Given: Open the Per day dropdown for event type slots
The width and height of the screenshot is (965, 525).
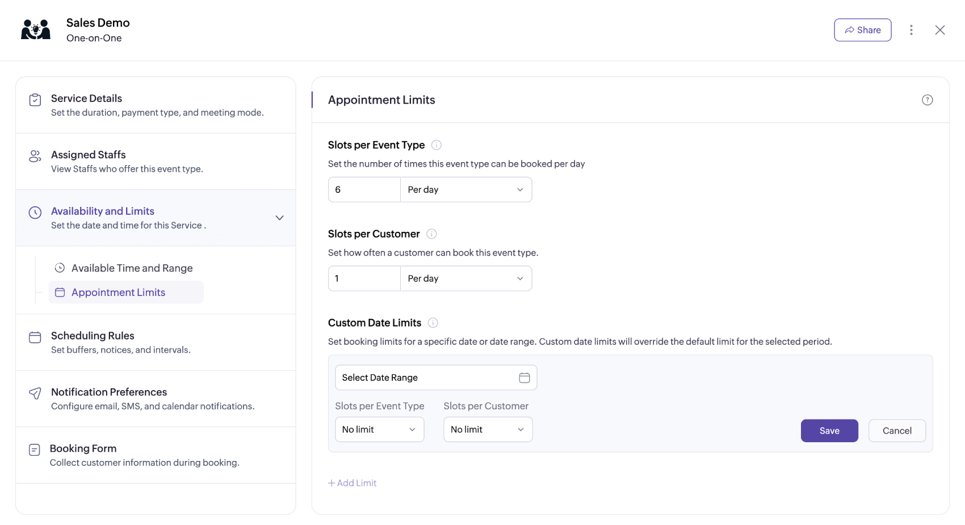Looking at the screenshot, I should click(x=465, y=189).
